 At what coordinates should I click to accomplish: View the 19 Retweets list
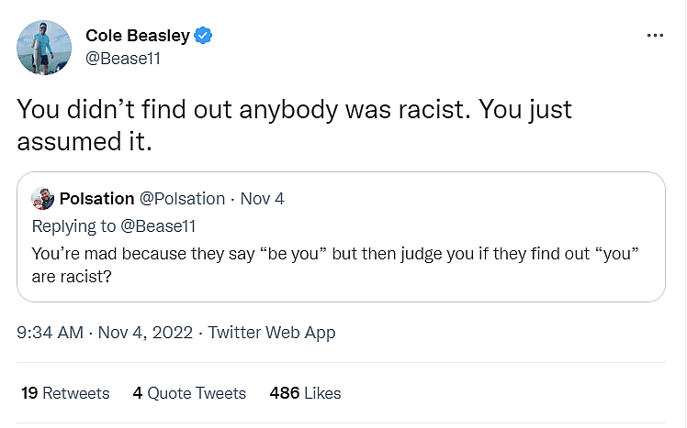65,393
